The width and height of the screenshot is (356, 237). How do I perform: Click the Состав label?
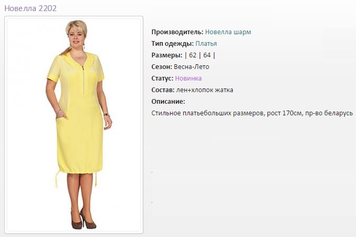click(163, 90)
